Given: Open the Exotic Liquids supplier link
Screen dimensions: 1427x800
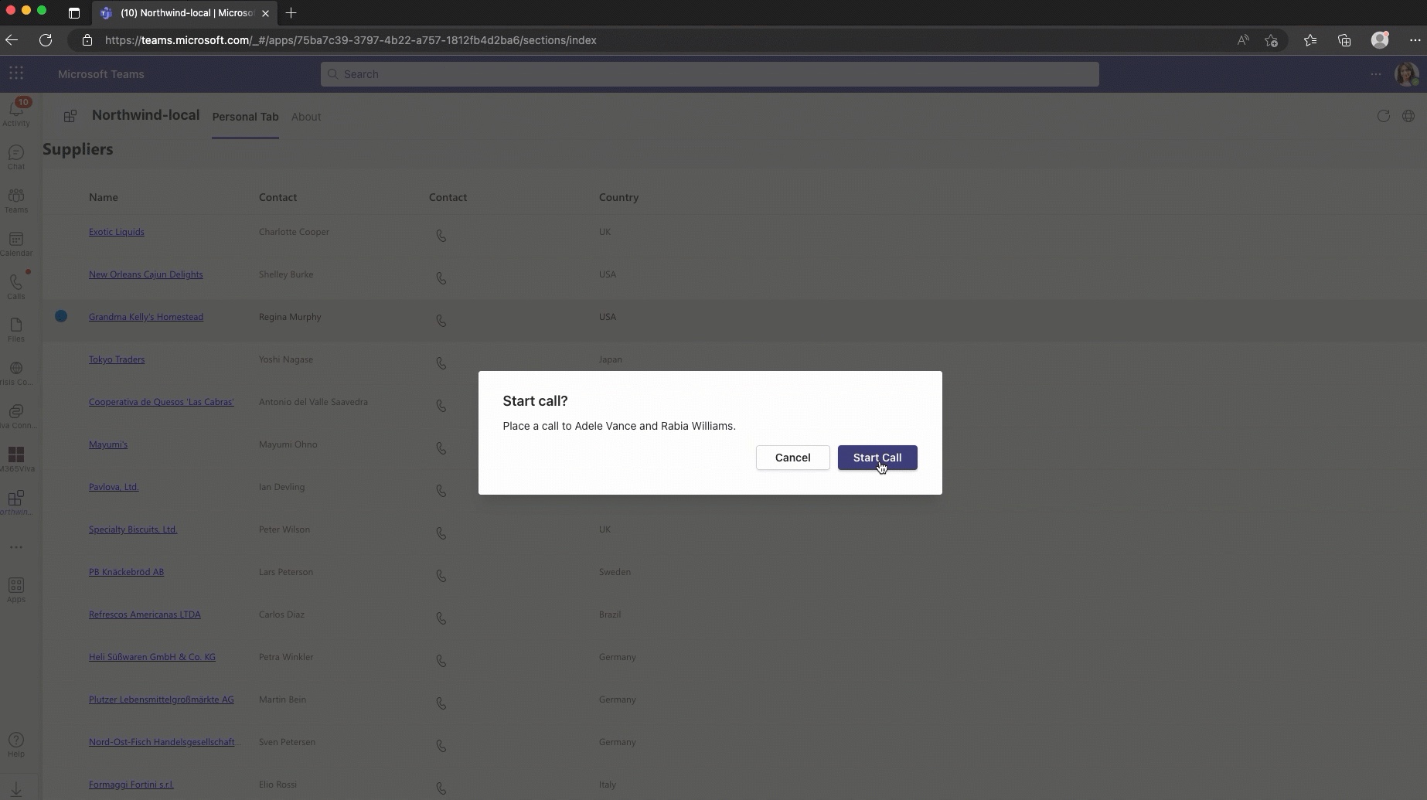Looking at the screenshot, I should tap(116, 232).
